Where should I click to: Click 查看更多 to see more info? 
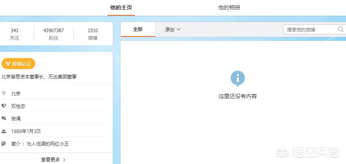[53, 159]
